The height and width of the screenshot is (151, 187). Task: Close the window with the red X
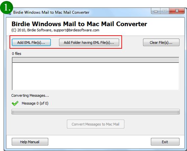177,11
